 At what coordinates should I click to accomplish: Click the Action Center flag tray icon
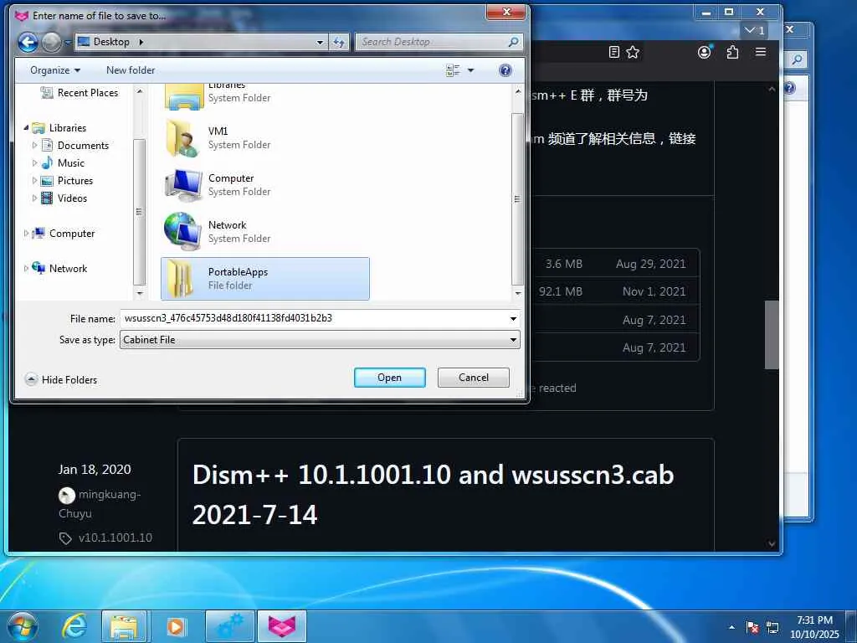752,627
